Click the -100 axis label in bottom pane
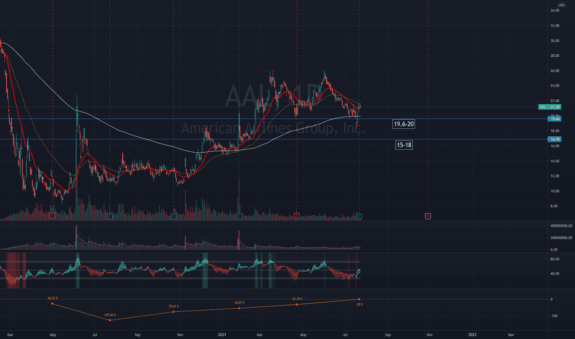 pyautogui.click(x=554, y=316)
